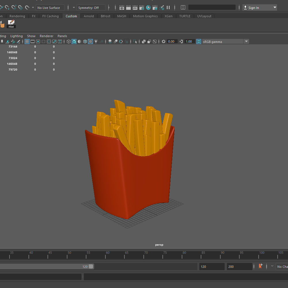This screenshot has height=288, width=288.
Task: Click the playback range slider
Action: pos(43,266)
